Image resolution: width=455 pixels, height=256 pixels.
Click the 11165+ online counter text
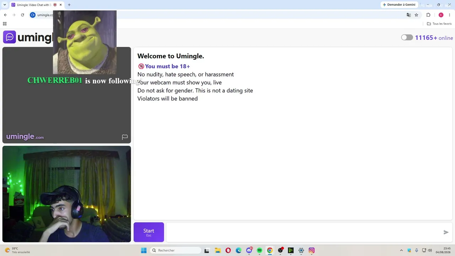[x=434, y=38]
